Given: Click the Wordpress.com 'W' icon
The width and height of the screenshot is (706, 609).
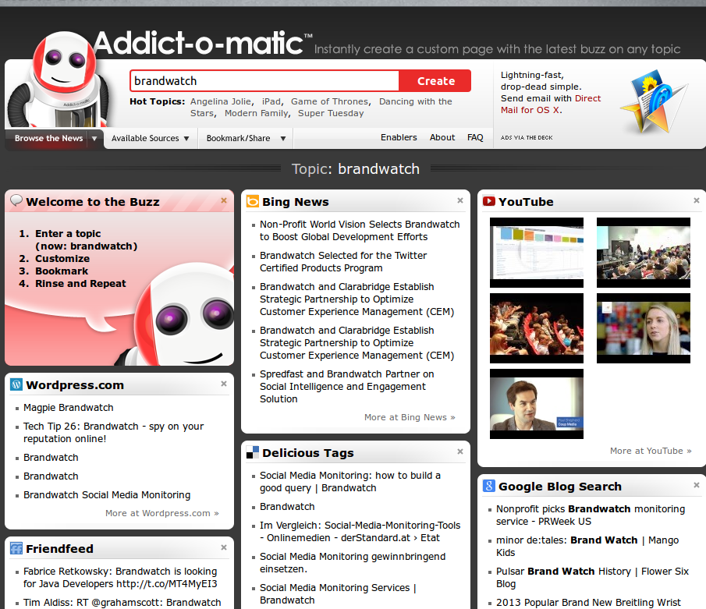Looking at the screenshot, I should (x=16, y=384).
